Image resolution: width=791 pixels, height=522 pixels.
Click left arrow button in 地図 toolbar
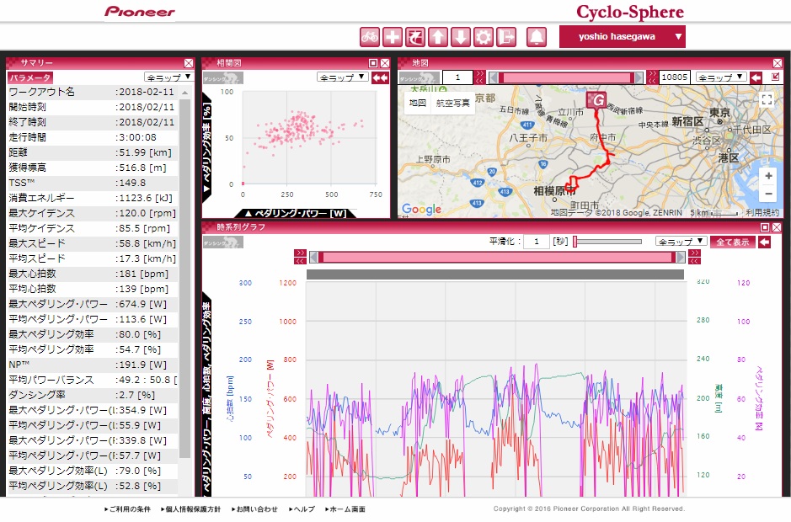[756, 77]
